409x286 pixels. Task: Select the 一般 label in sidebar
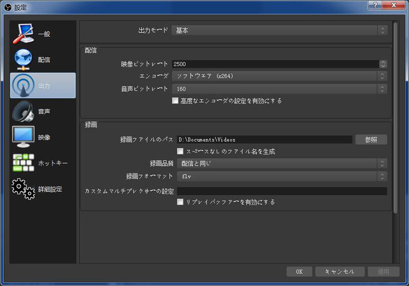click(44, 34)
